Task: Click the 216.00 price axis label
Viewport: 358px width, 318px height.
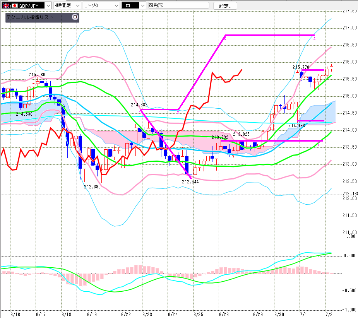Action: point(349,62)
